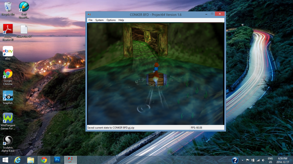Click the Windows Start button
Viewport: 293px width, 164px height.
[x=5, y=160]
